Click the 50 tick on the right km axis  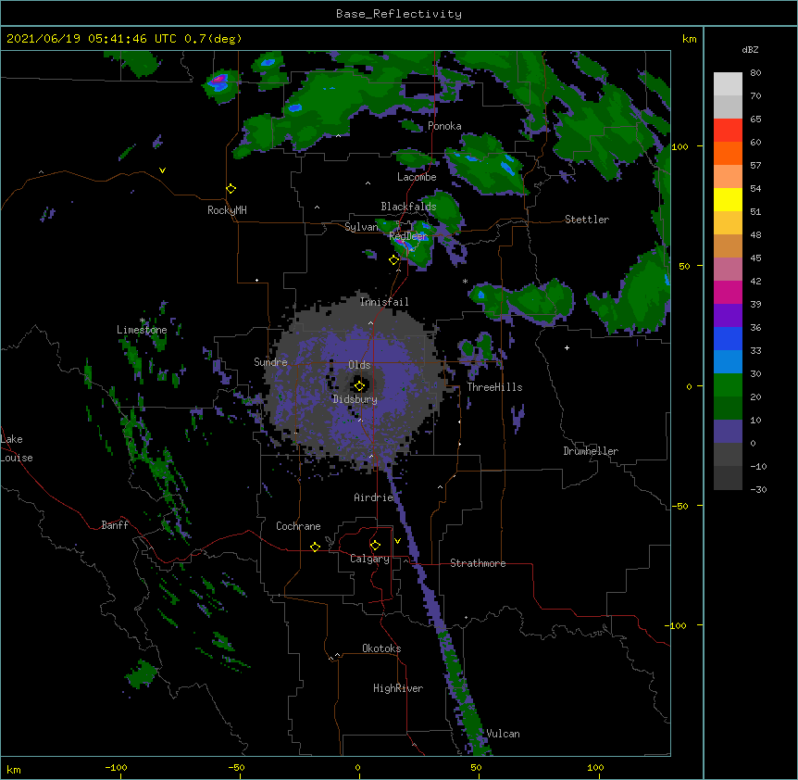[x=684, y=266]
